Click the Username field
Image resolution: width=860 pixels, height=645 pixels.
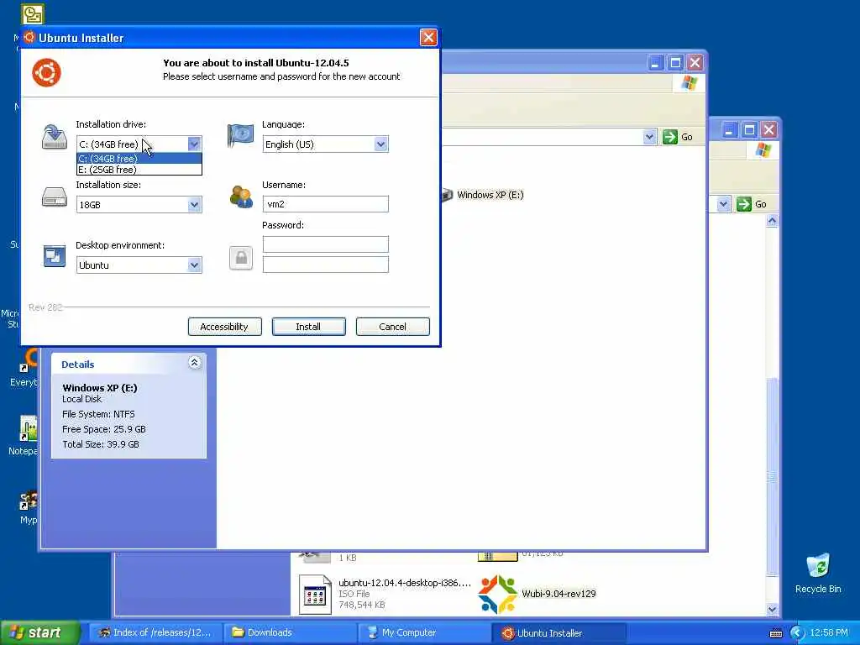[325, 204]
